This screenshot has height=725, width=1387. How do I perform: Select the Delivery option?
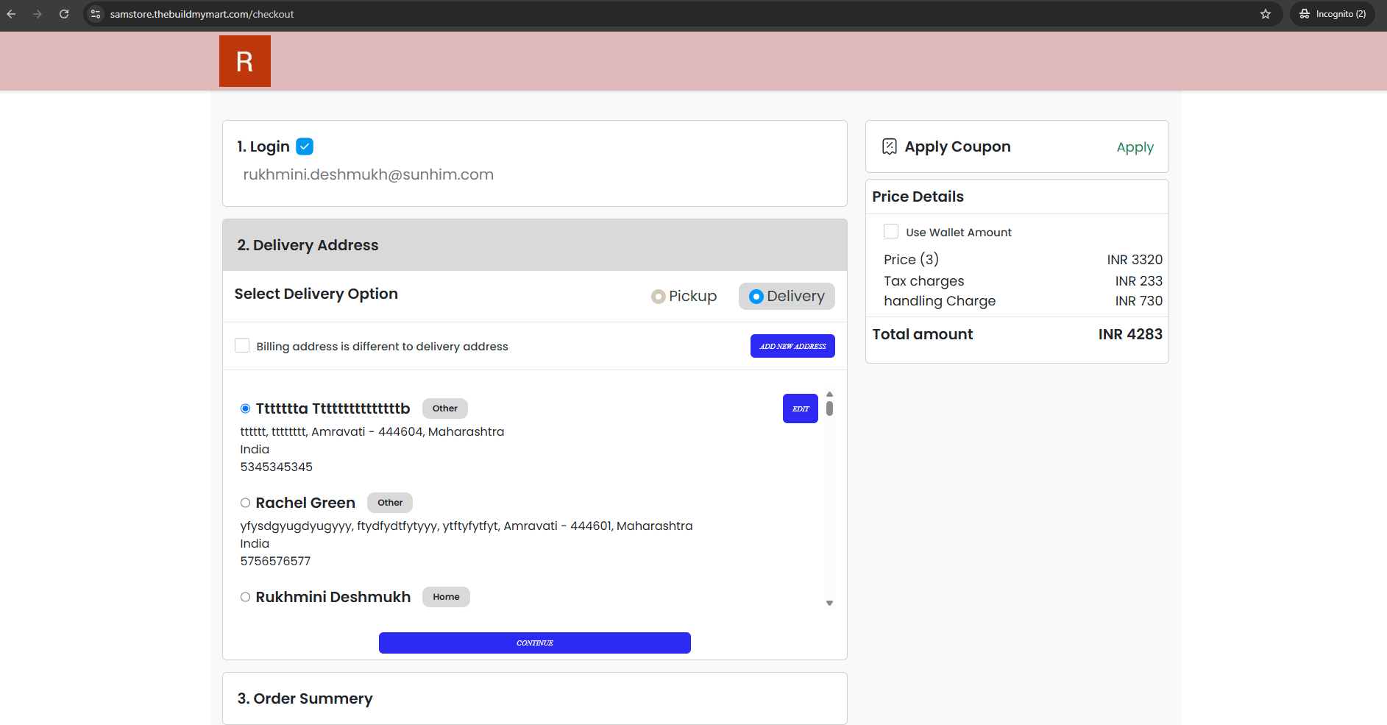pyautogui.click(x=787, y=296)
